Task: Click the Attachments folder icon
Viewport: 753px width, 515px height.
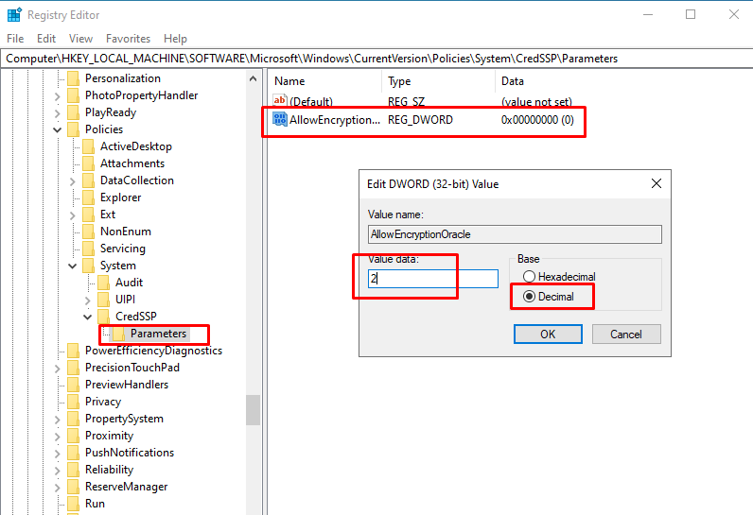Action: pyautogui.click(x=88, y=163)
